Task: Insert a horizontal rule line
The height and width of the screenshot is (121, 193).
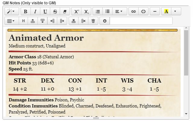Action: point(155,11)
